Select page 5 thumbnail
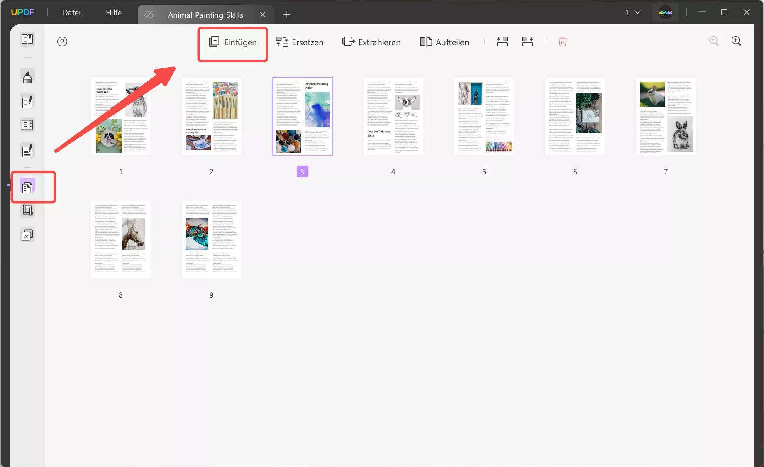This screenshot has height=467, width=764. (484, 116)
